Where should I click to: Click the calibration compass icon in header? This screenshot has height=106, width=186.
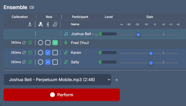pyautogui.click(x=30, y=24)
